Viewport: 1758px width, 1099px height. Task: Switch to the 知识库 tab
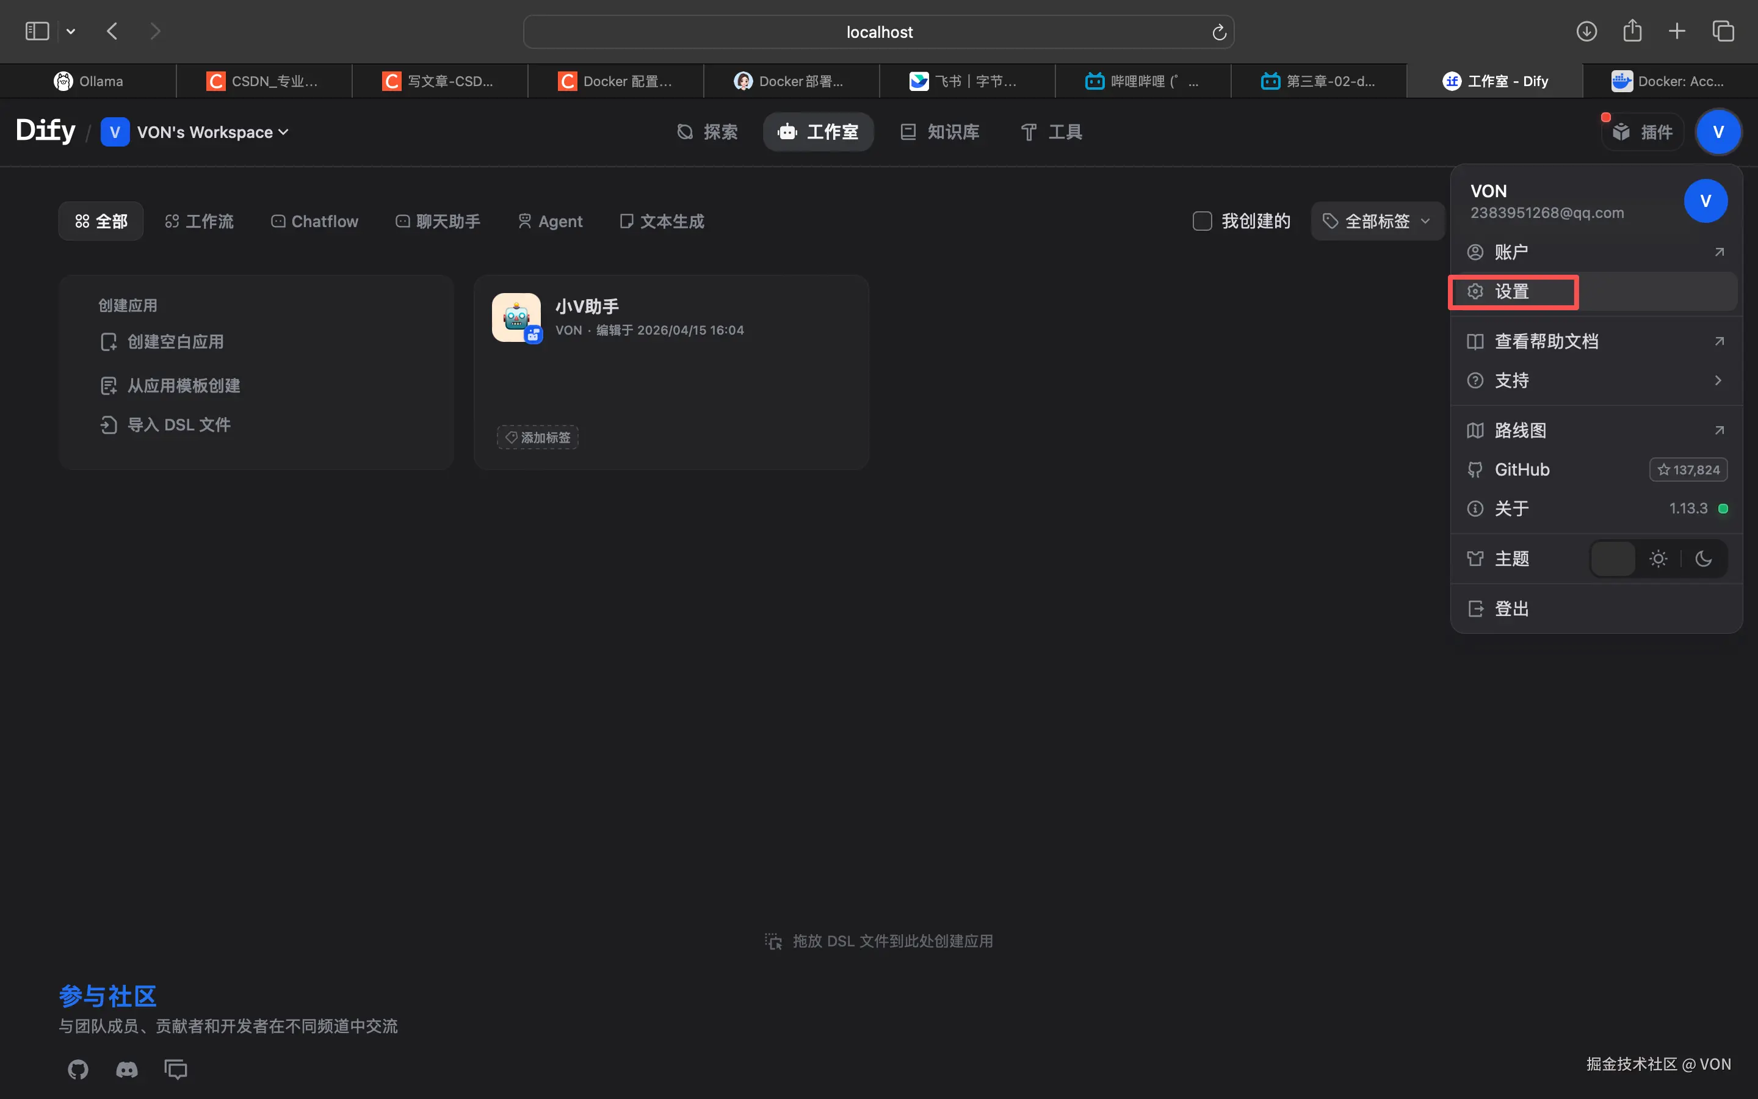(x=940, y=131)
